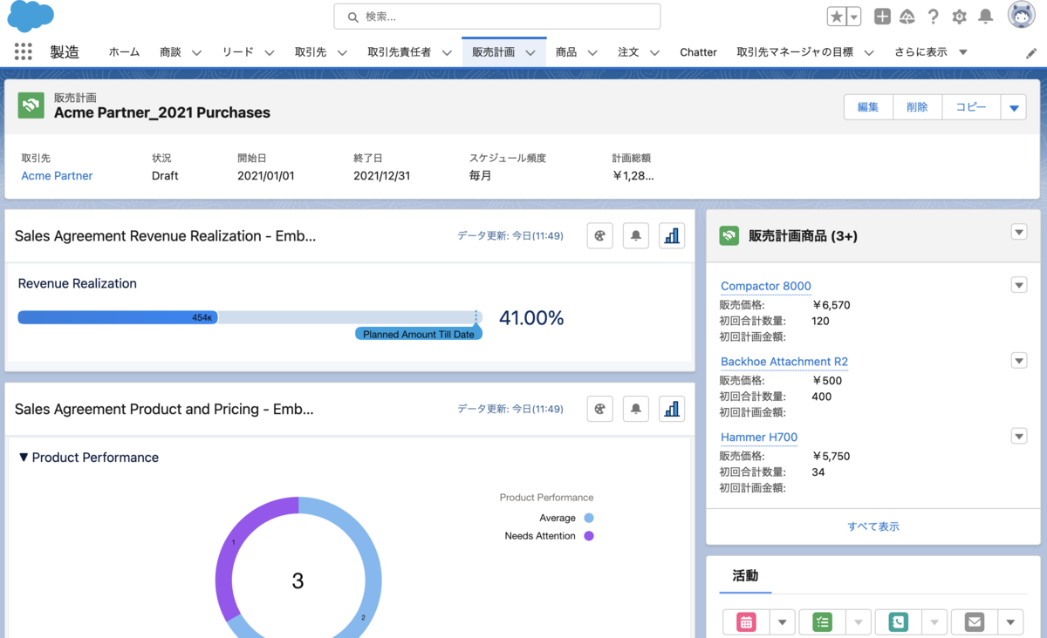Viewport: 1047px width, 638px height.
Task: Open the full dashboard chart icon on Product and Pricing
Action: click(x=671, y=408)
